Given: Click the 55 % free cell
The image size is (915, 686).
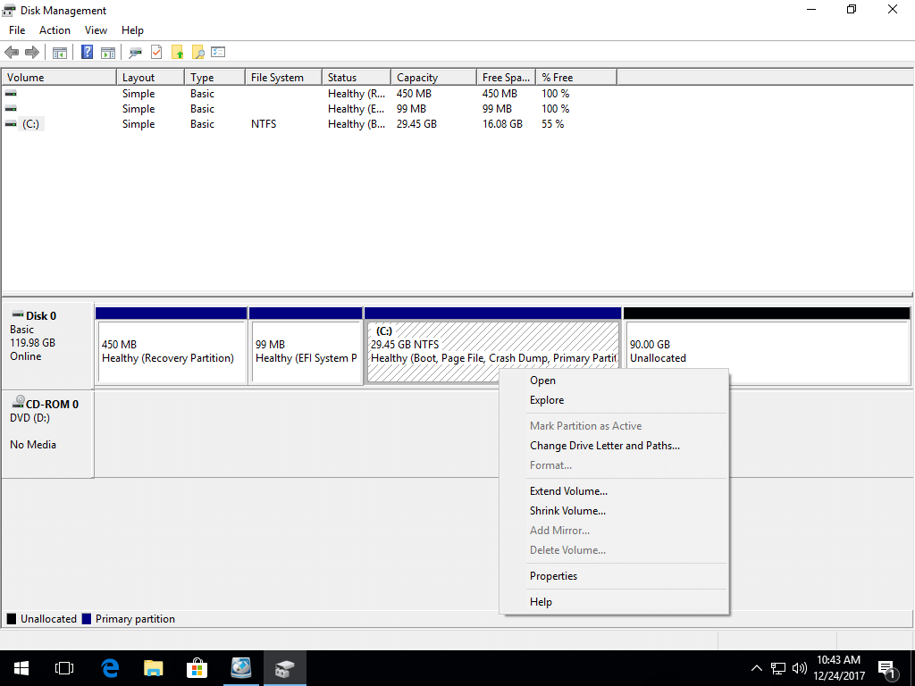Looking at the screenshot, I should point(552,123).
